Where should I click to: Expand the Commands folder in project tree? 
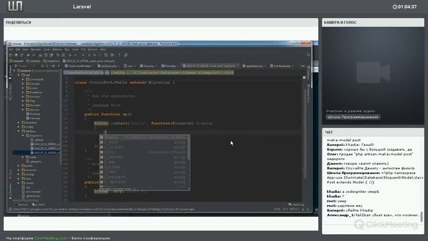[x=23, y=79]
